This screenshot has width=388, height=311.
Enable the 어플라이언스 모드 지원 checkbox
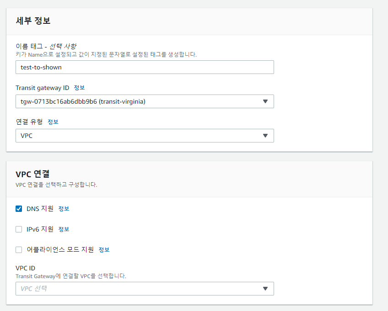pos(19,250)
